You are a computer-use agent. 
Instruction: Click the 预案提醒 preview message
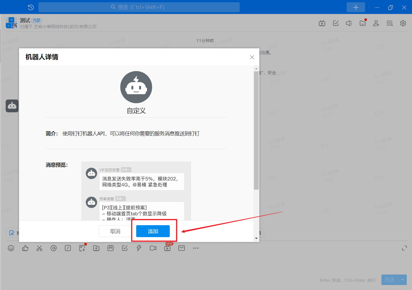(142, 211)
